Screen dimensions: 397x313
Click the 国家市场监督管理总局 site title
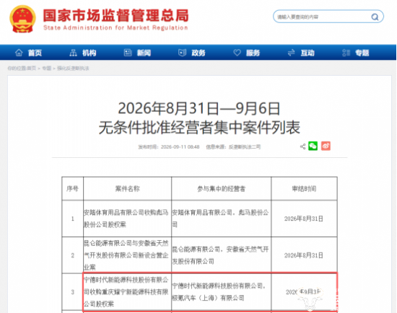pyautogui.click(x=116, y=16)
